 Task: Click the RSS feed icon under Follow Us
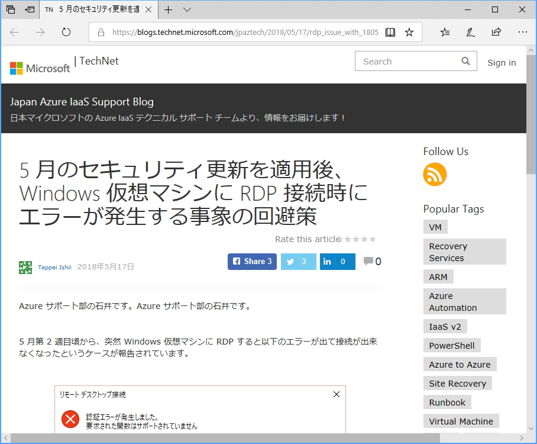point(435,175)
